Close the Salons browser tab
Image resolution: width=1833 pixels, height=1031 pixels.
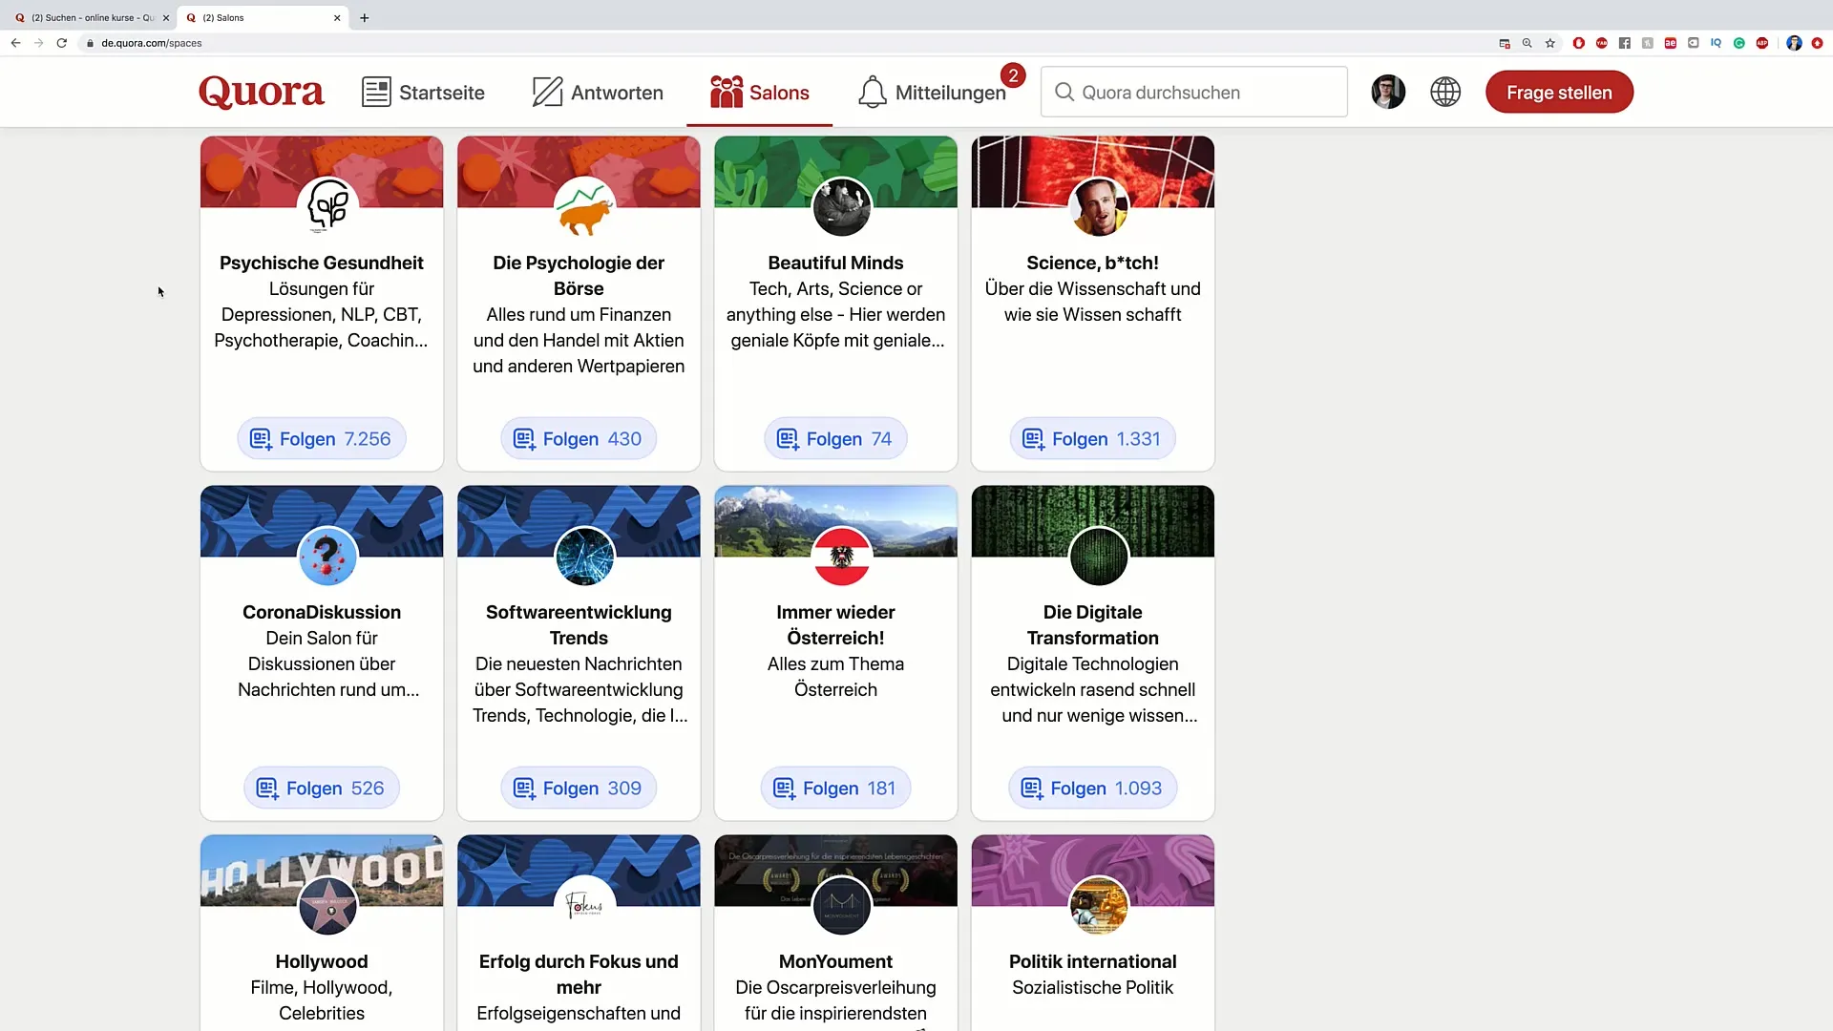(x=337, y=17)
